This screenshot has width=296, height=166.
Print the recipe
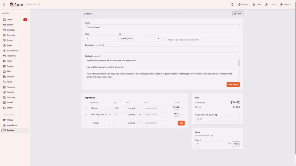238,14
